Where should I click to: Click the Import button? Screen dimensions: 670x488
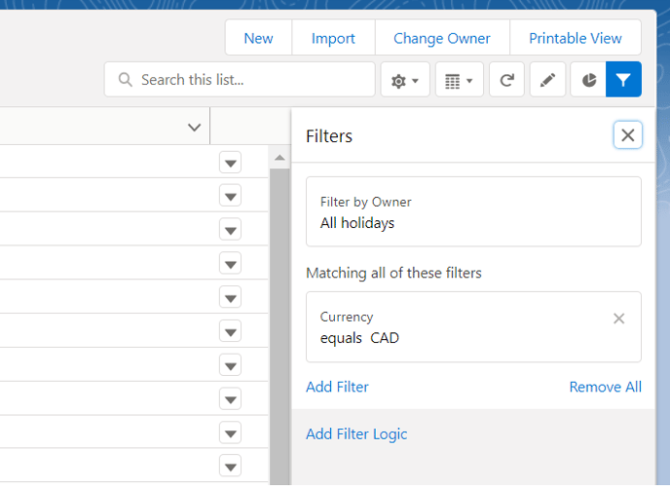[333, 38]
